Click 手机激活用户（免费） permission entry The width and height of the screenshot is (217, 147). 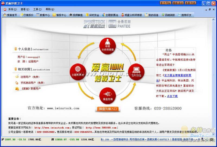pos(33,83)
